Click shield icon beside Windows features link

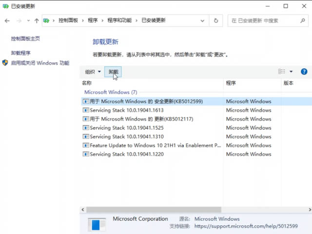[5, 63]
